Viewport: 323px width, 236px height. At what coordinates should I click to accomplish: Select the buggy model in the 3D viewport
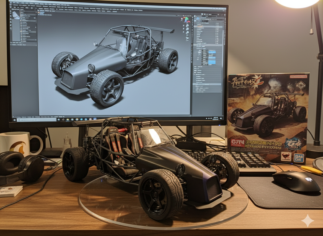point(113,66)
